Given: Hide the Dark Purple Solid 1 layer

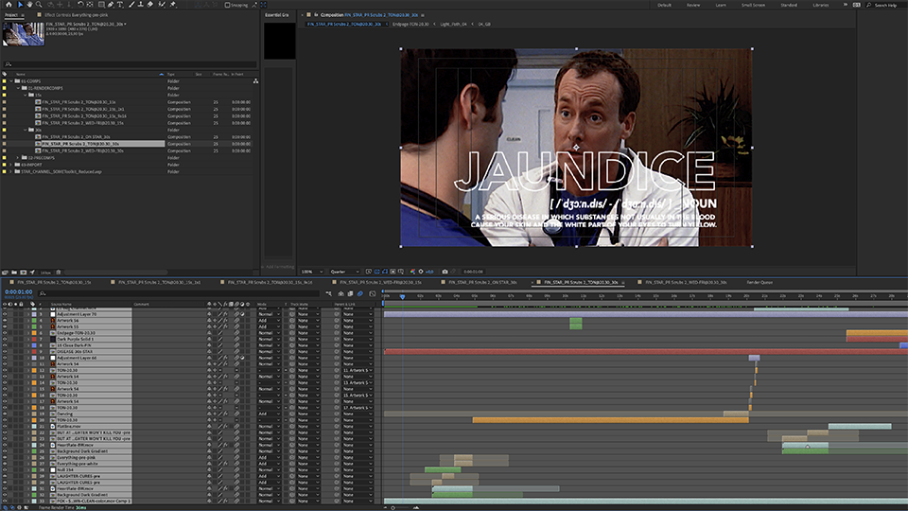Looking at the screenshot, I should pos(5,339).
